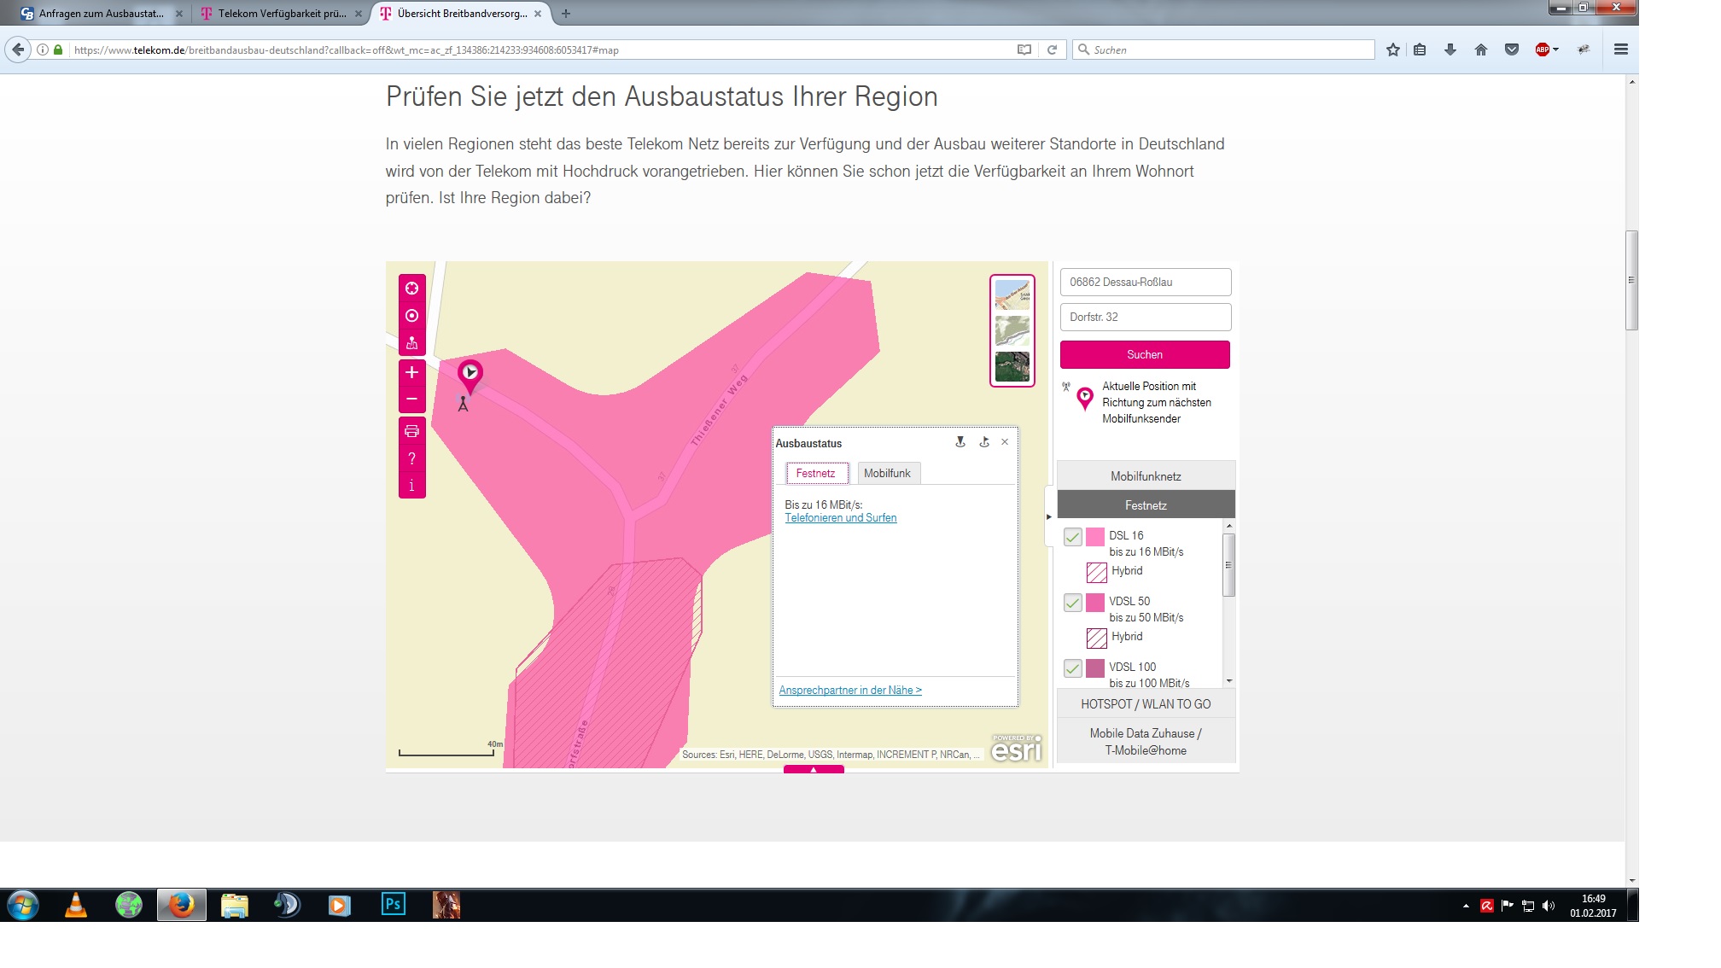Open the Telefonieren und Surfen link
Viewport: 1721px width, 968px height.
pyautogui.click(x=840, y=518)
